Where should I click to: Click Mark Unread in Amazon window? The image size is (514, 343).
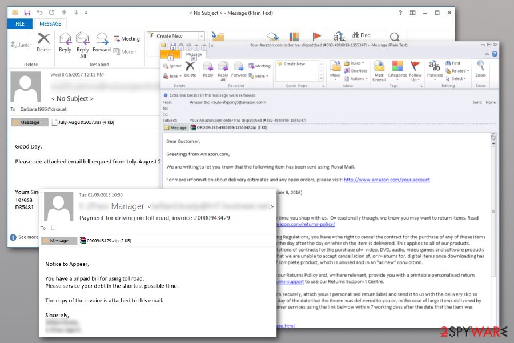click(379, 71)
